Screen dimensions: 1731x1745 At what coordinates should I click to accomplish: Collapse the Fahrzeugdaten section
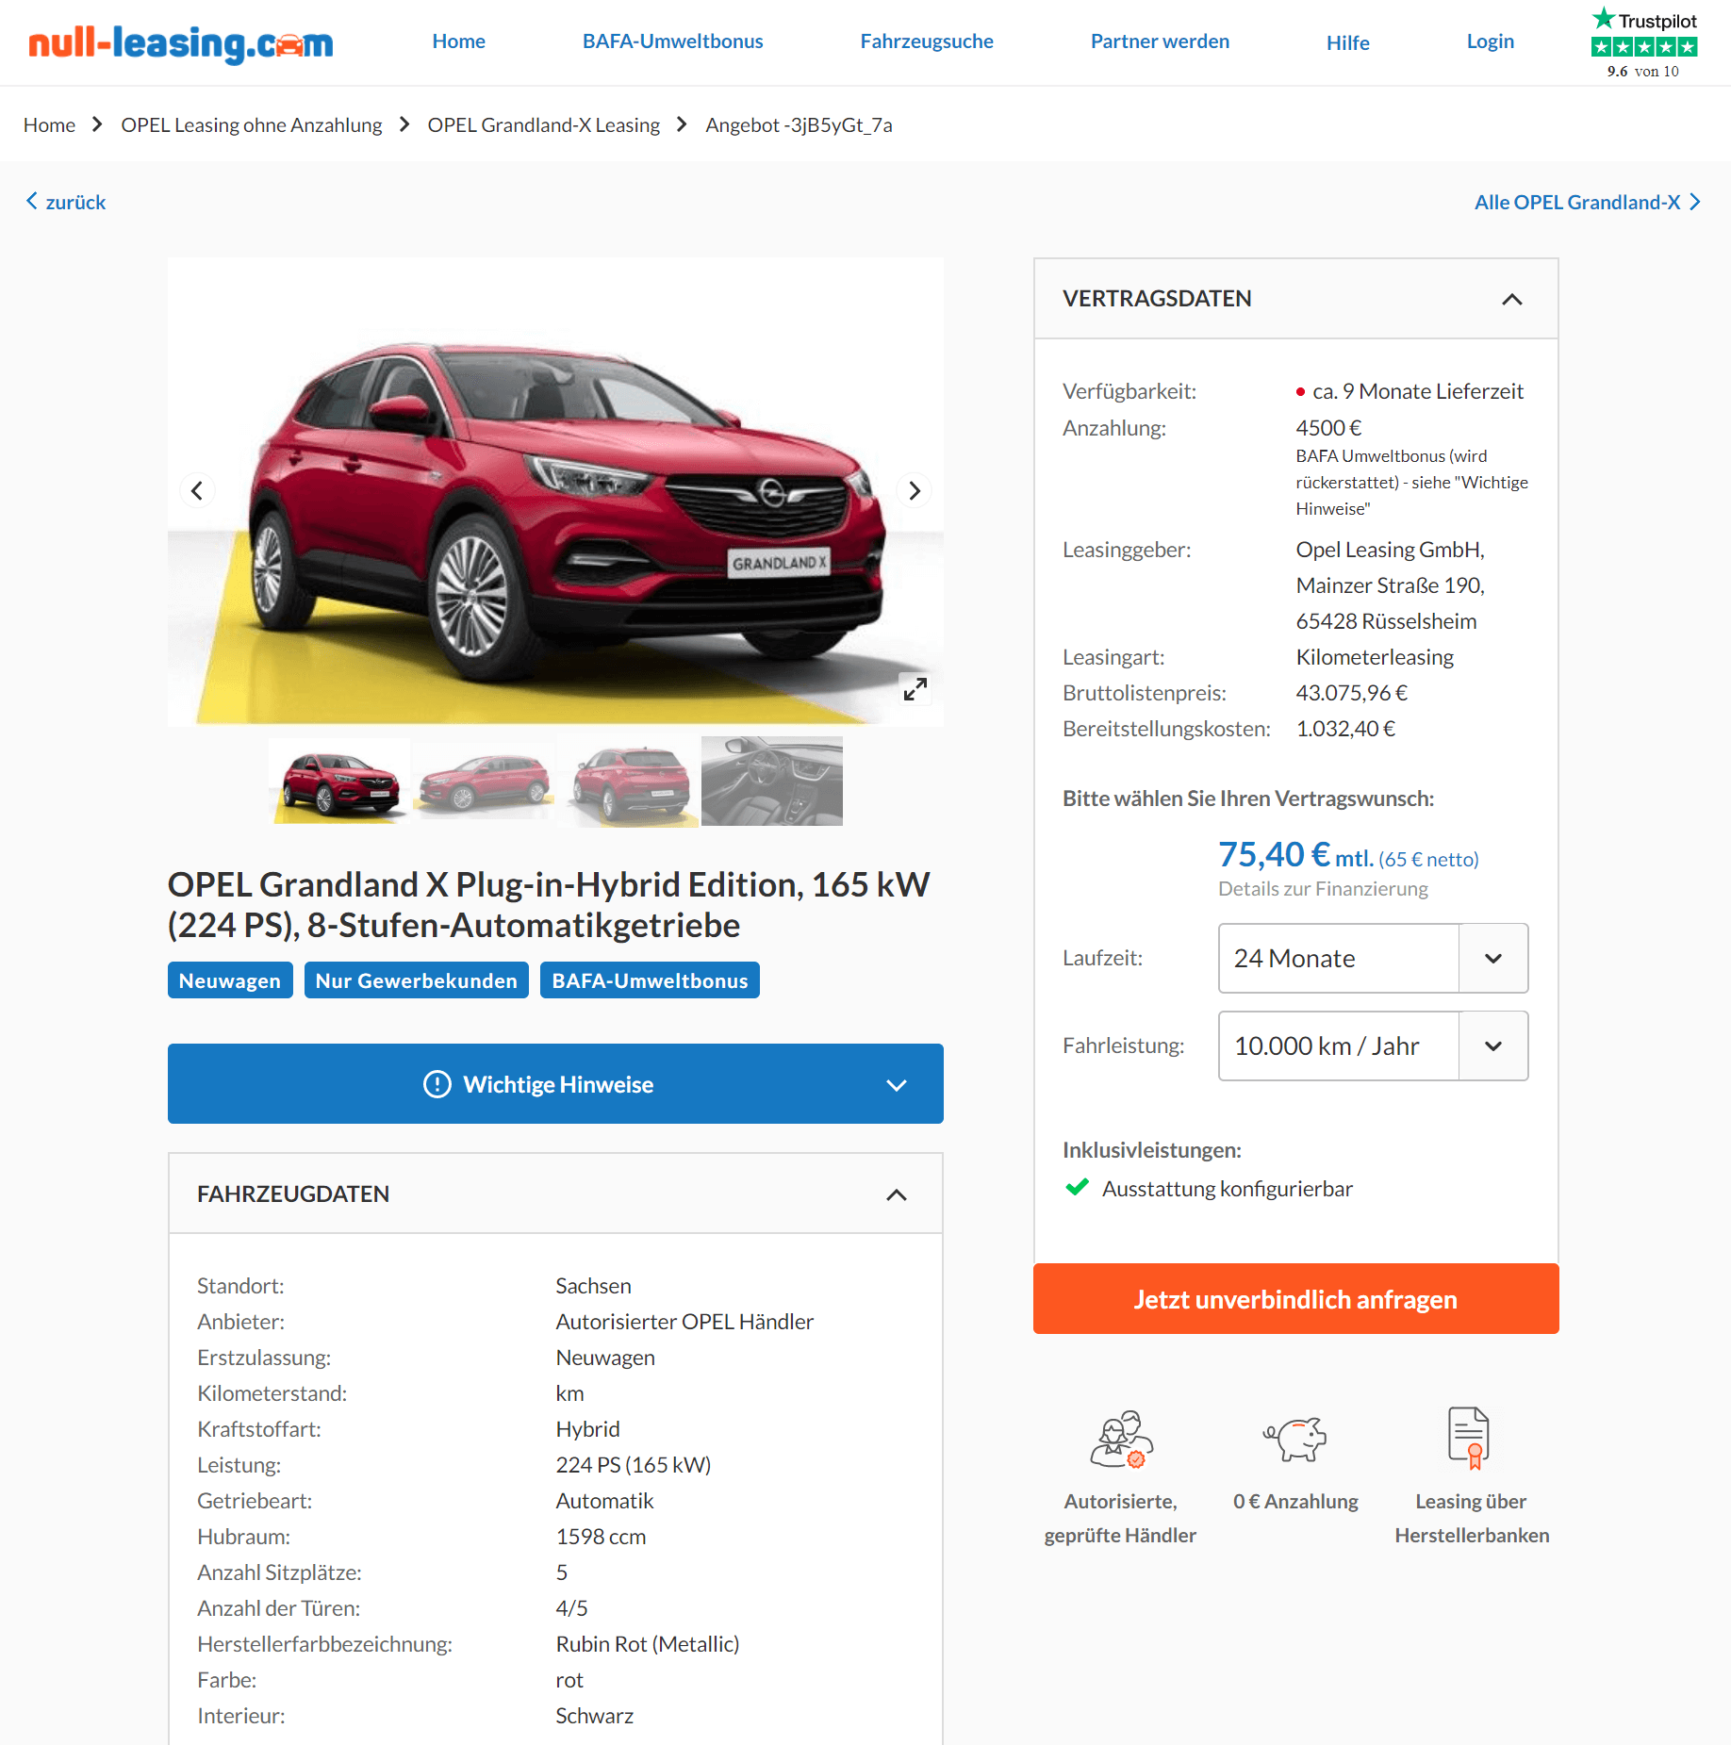[x=896, y=1194]
